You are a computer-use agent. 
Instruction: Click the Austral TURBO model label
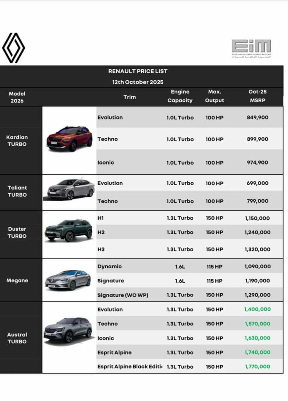pos(17,338)
